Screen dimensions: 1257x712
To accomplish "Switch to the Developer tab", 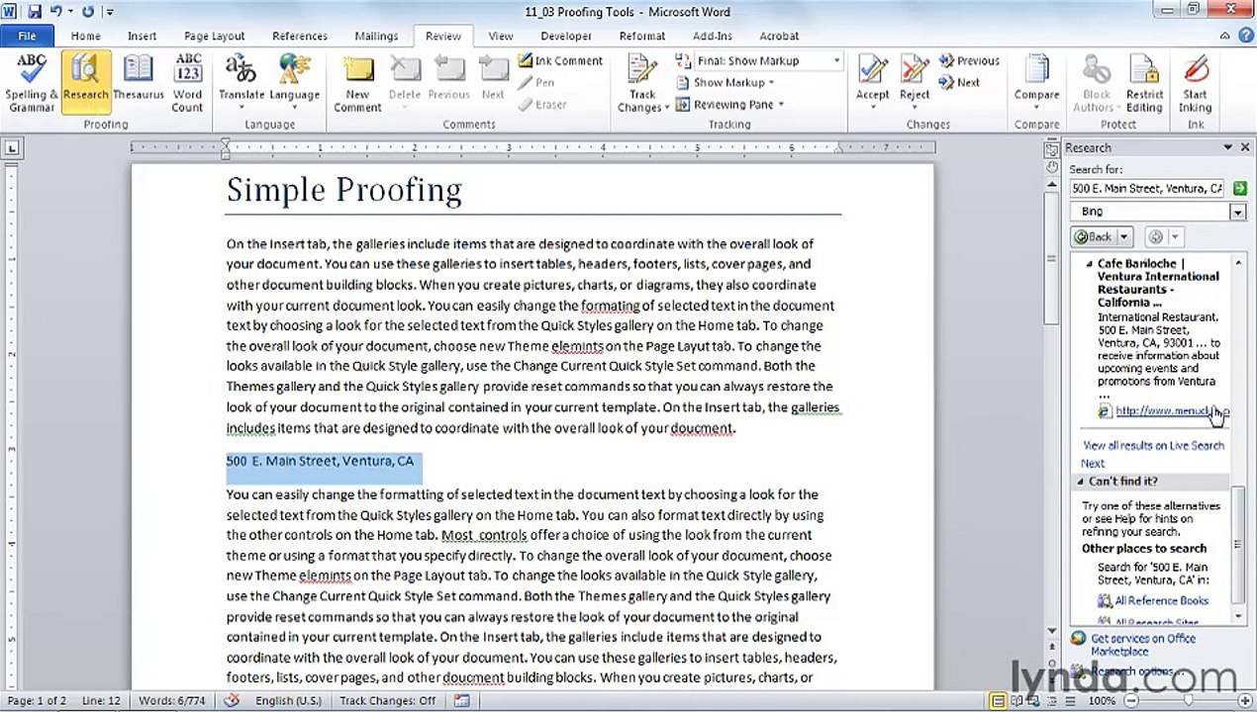I will click(566, 36).
